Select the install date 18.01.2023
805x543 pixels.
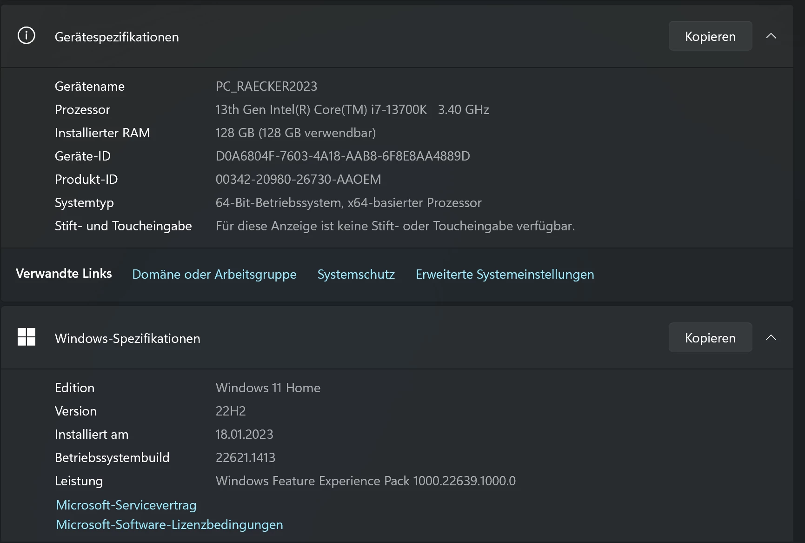click(244, 434)
